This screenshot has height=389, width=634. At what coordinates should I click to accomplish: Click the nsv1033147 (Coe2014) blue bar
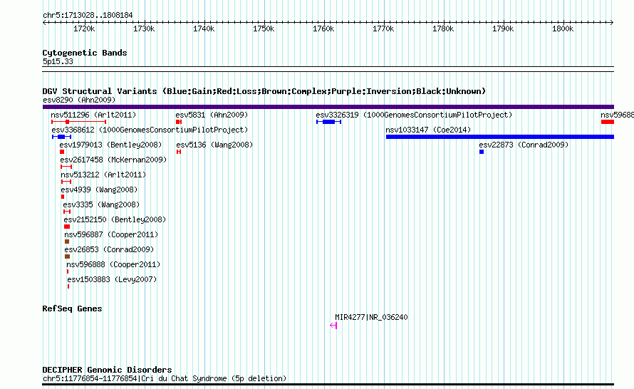click(x=500, y=137)
